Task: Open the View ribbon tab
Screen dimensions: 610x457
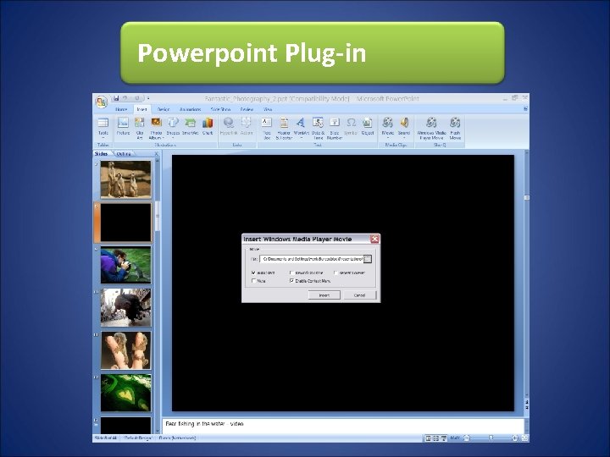Action: click(268, 109)
